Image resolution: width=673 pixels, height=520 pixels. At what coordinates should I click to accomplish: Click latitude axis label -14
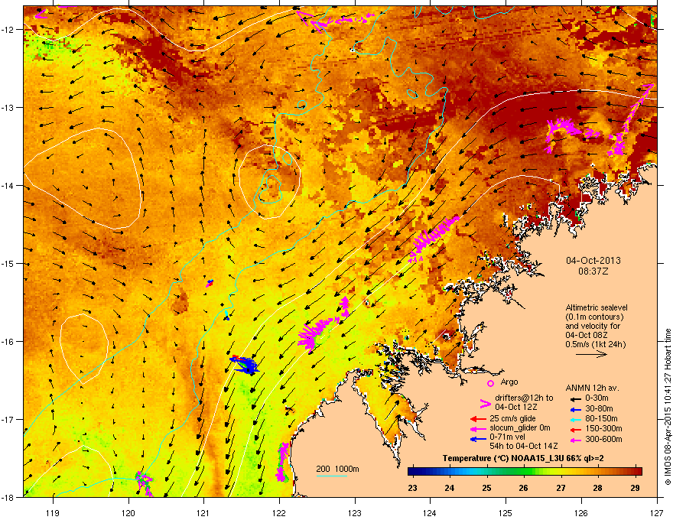pyautogui.click(x=8, y=186)
